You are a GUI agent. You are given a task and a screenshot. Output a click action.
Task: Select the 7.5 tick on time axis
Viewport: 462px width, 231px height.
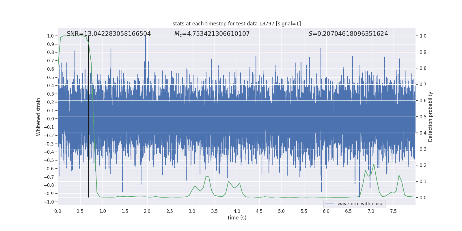click(393, 211)
